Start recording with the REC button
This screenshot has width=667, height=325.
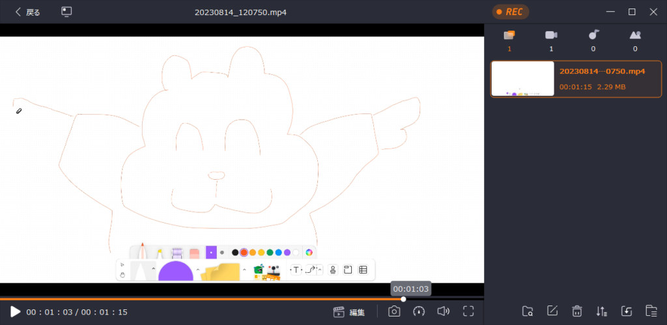(x=511, y=12)
